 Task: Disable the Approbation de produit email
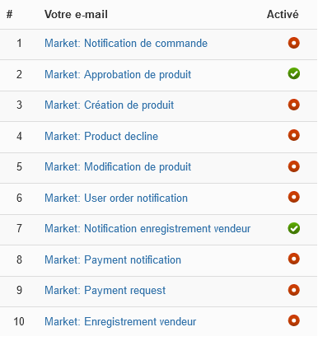pos(293,74)
